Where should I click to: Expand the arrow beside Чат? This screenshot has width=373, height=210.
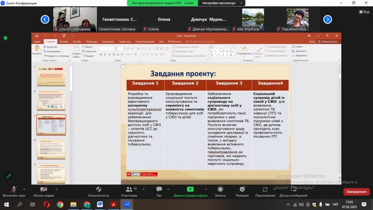pos(168,189)
